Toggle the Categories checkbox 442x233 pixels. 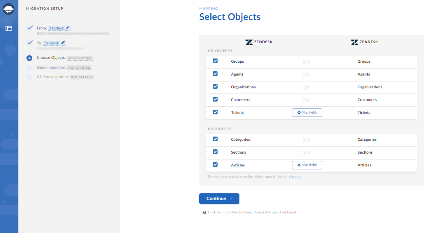215,139
